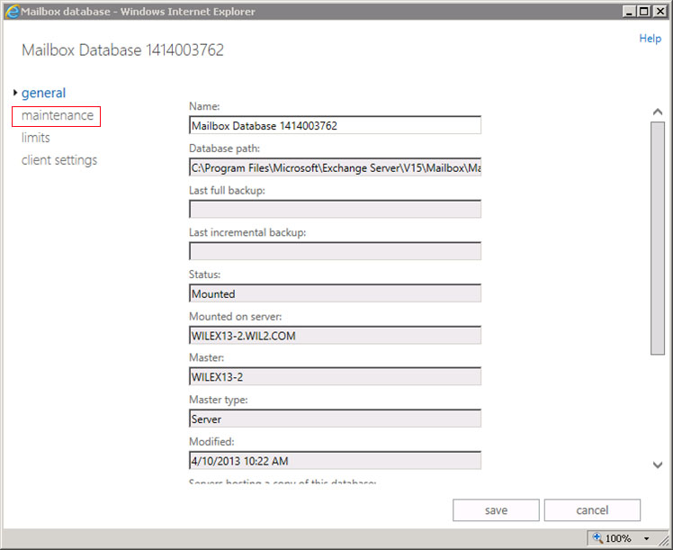
Task: Click the save button
Action: [x=496, y=510]
